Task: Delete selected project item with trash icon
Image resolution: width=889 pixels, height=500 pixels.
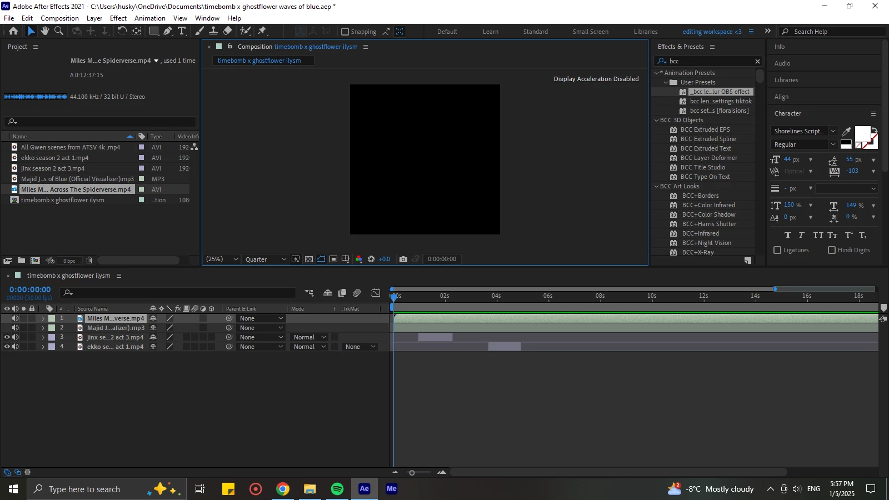Action: 89,261
